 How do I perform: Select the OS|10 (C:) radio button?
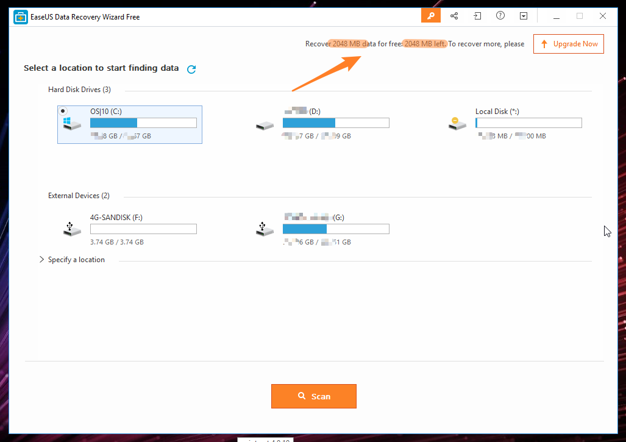point(63,111)
